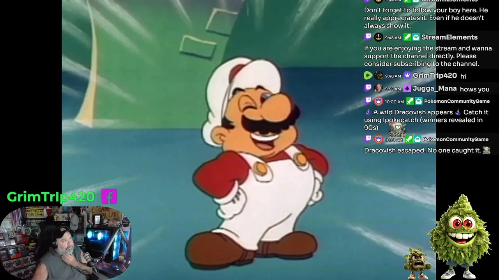Click the Mario cartoon video
The image size is (499, 280).
[249, 140]
